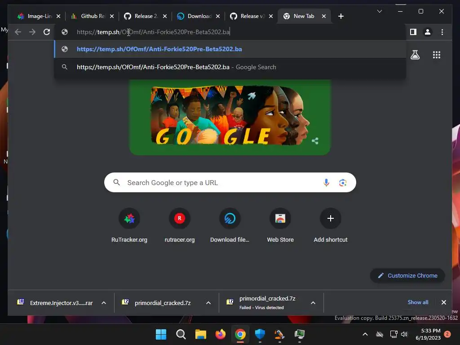Share the Google Doodle
460x345 pixels.
315,141
